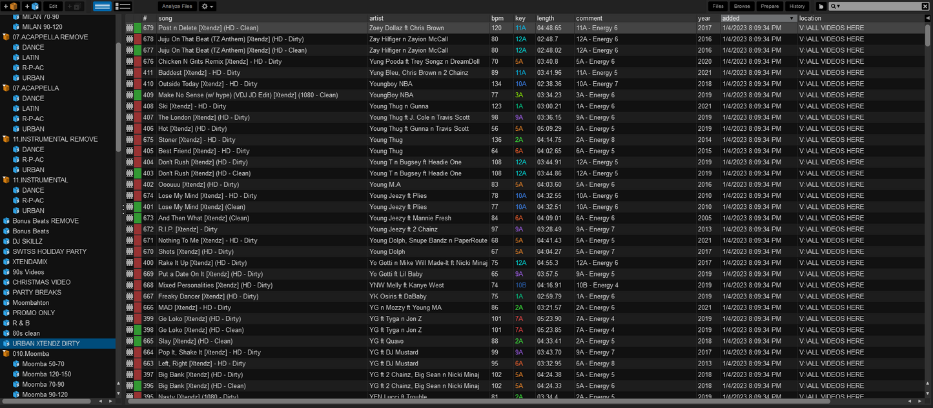This screenshot has width=933, height=408.
Task: Click the crate panel vertical scrollbar
Action: point(118,97)
